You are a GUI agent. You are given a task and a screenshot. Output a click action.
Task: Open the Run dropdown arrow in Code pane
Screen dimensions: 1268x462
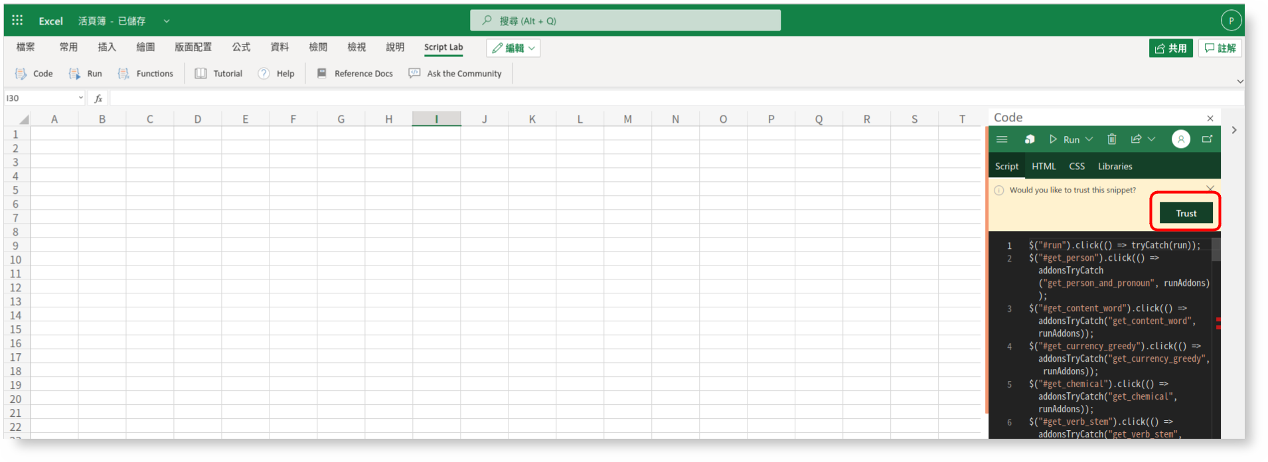(1089, 139)
